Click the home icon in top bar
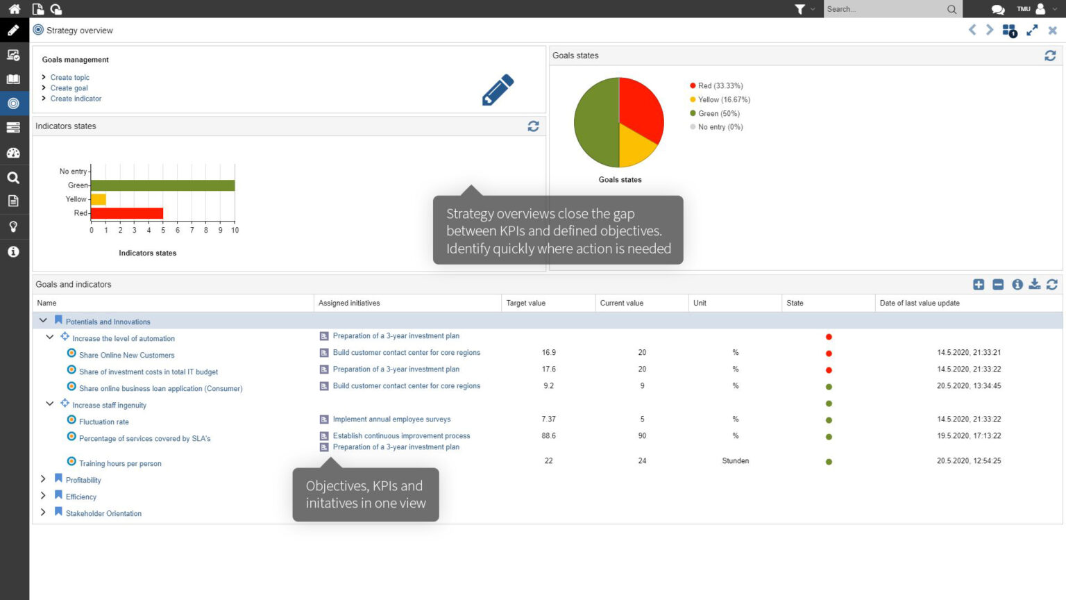This screenshot has height=600, width=1066. 14,9
